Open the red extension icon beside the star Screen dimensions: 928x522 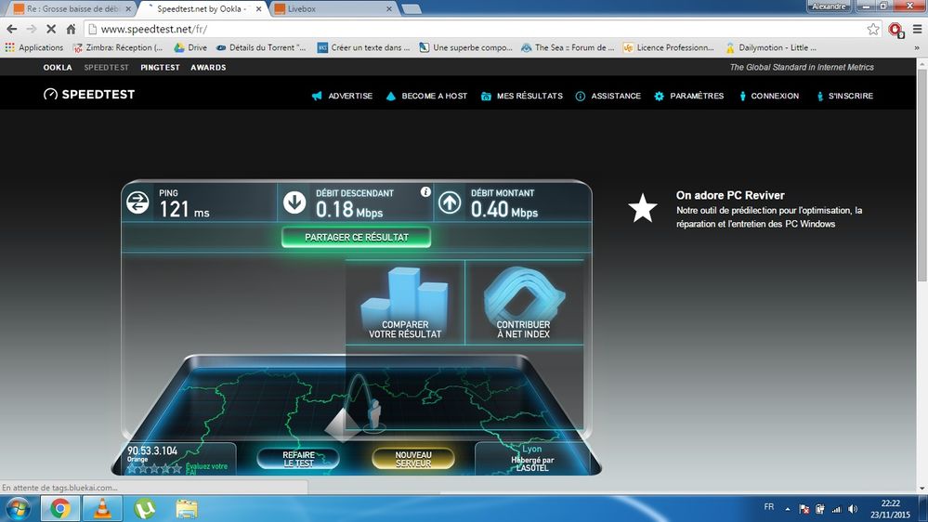pyautogui.click(x=895, y=30)
